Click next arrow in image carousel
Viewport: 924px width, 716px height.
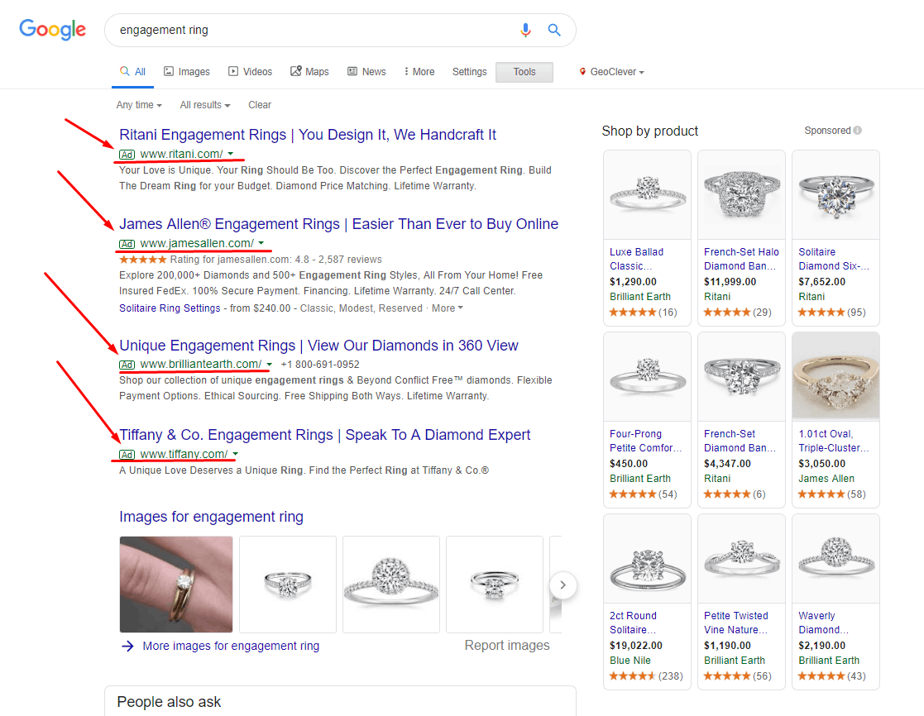tap(563, 585)
